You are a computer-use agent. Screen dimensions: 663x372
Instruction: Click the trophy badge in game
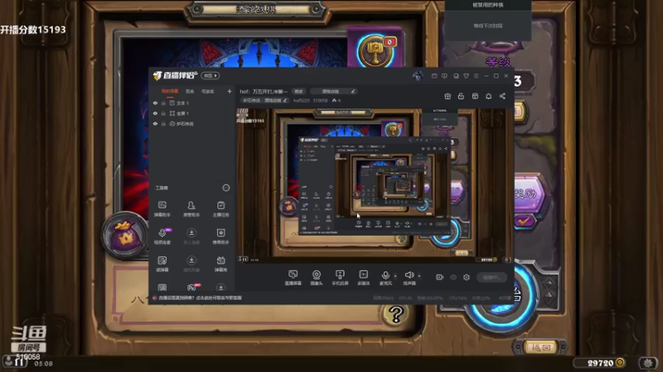(375, 51)
